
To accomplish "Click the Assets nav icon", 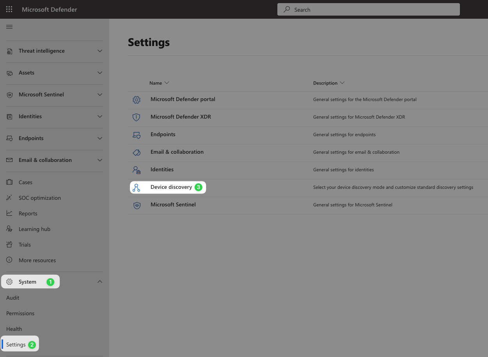I will (10, 73).
